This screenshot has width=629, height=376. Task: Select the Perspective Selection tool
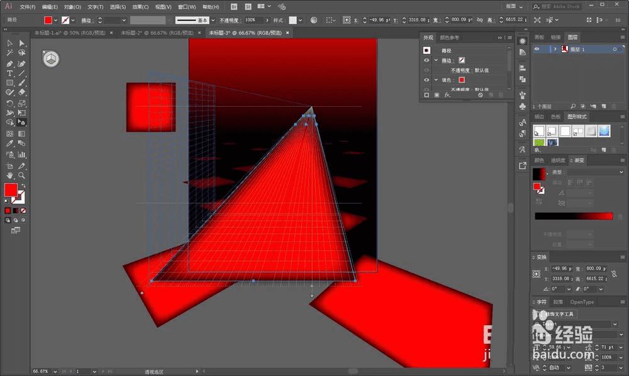point(21,123)
